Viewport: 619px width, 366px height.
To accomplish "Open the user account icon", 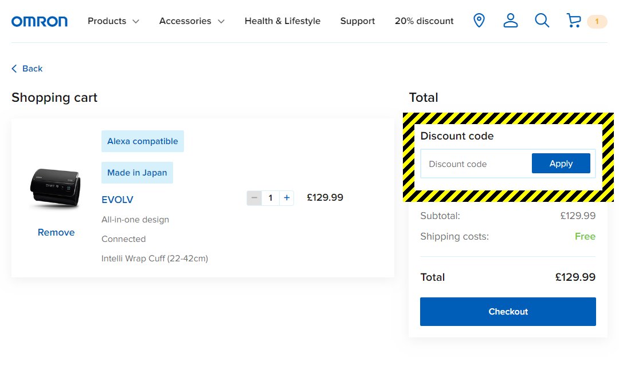I will coord(510,21).
